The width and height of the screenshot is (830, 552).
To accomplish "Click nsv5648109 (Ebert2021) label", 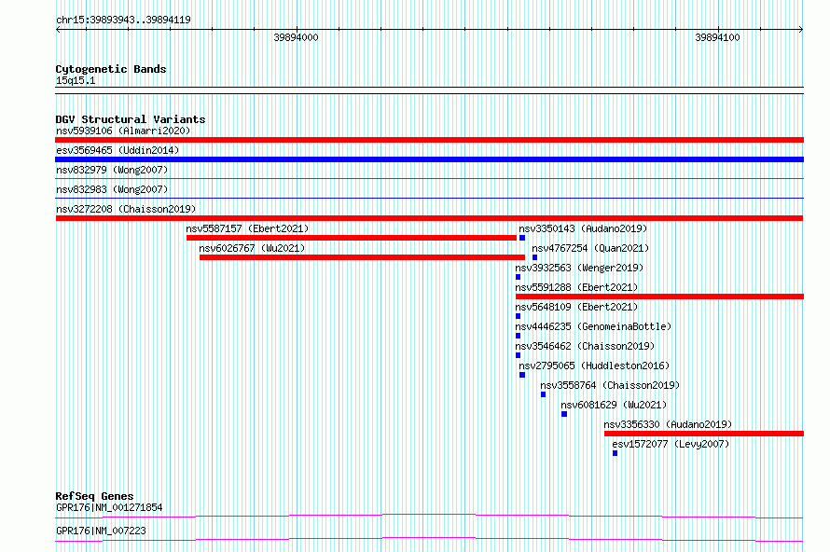I will point(576,307).
